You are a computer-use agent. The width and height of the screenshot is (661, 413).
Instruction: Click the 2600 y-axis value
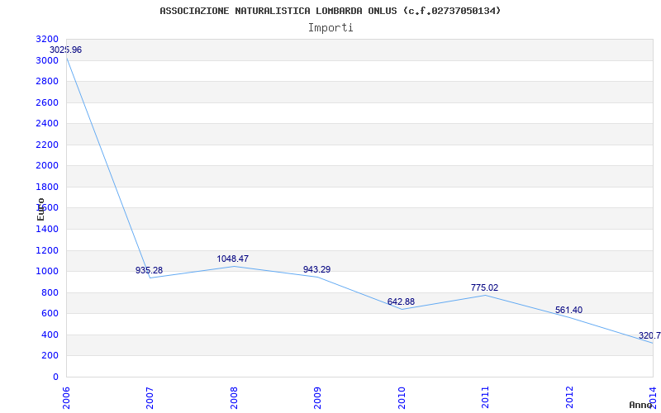pos(48,102)
